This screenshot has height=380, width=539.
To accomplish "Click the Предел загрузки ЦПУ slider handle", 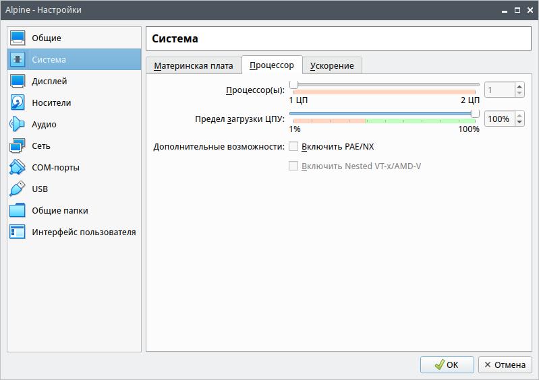I will pyautogui.click(x=475, y=113).
